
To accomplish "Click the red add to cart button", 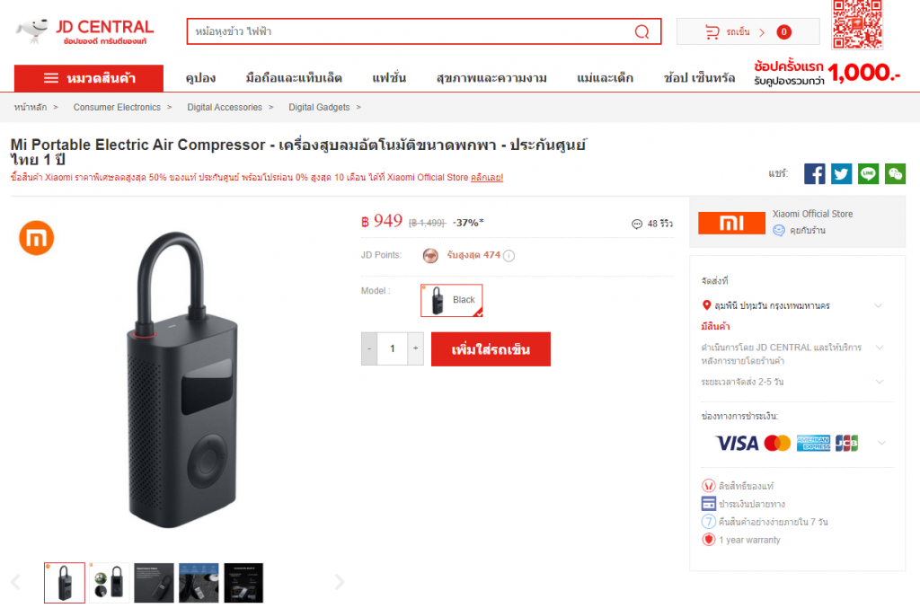I will tap(491, 349).
